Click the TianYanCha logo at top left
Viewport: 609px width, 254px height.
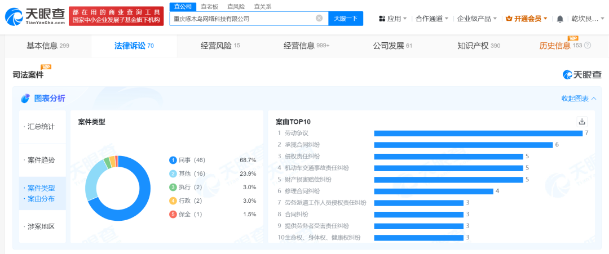(x=34, y=16)
